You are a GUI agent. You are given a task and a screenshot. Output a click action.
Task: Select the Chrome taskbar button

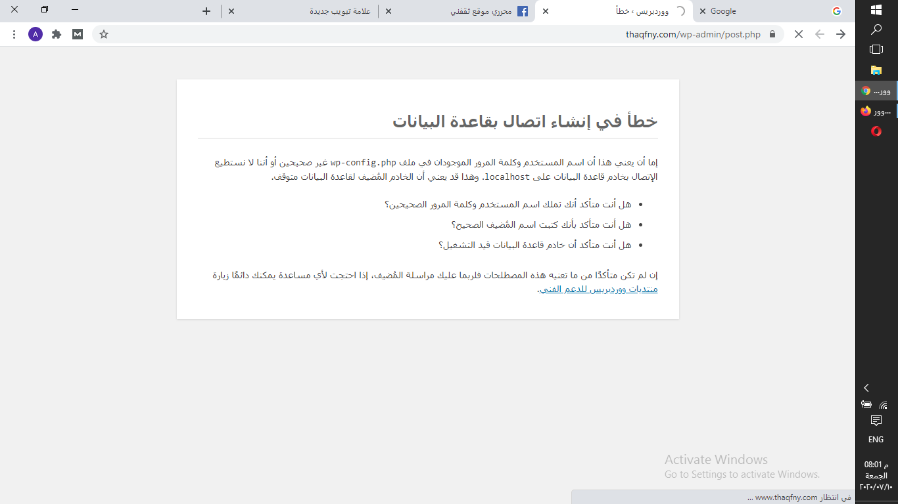876,91
